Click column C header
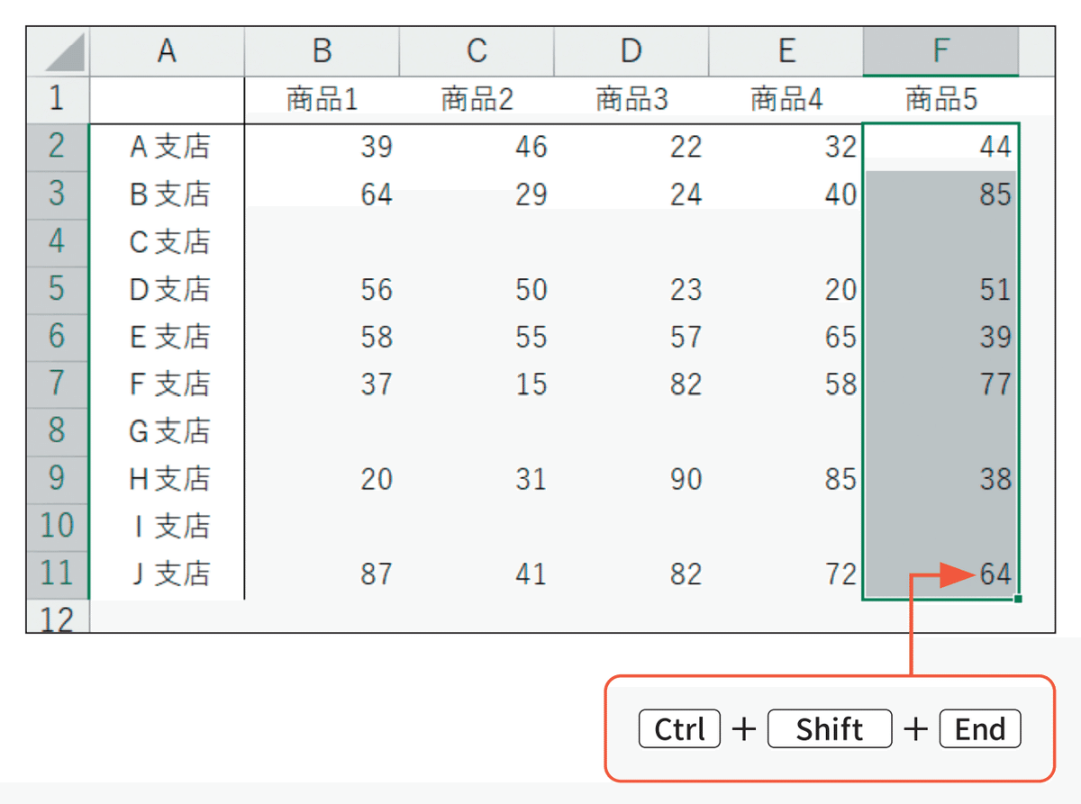Image resolution: width=1081 pixels, height=804 pixels. point(477,52)
